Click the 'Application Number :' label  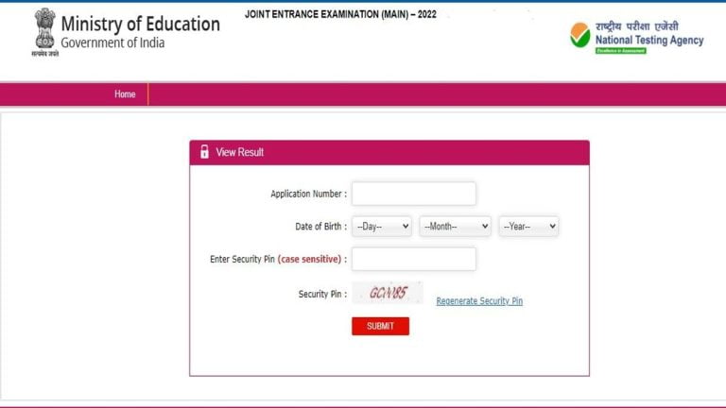[x=308, y=194]
